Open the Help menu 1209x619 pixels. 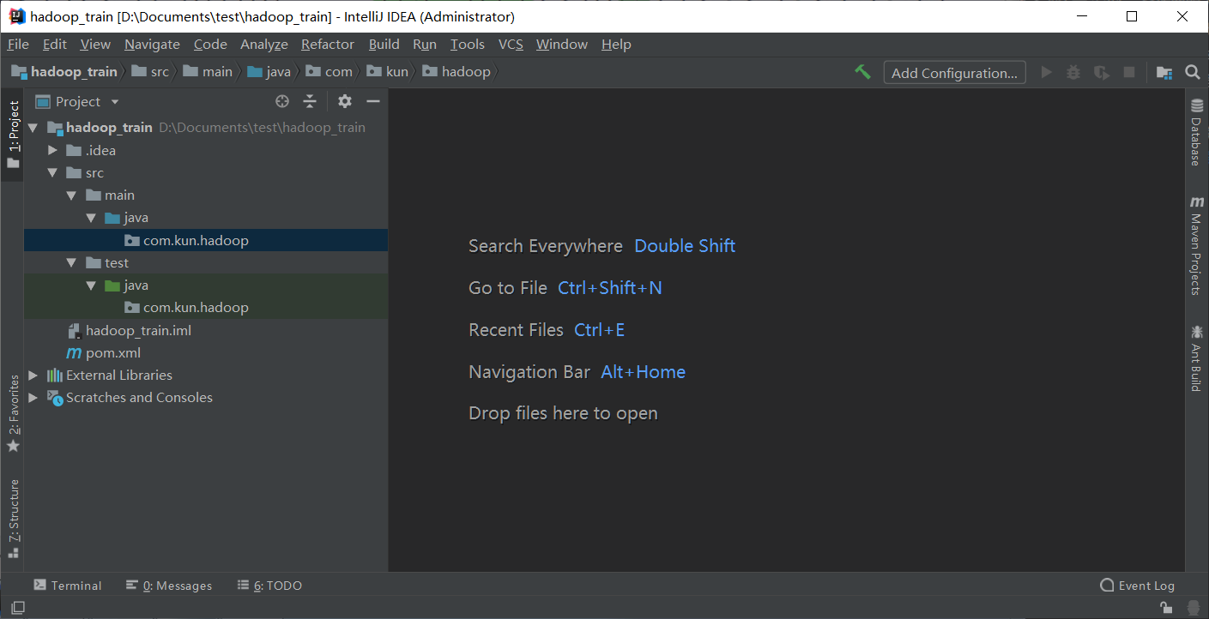[616, 45]
